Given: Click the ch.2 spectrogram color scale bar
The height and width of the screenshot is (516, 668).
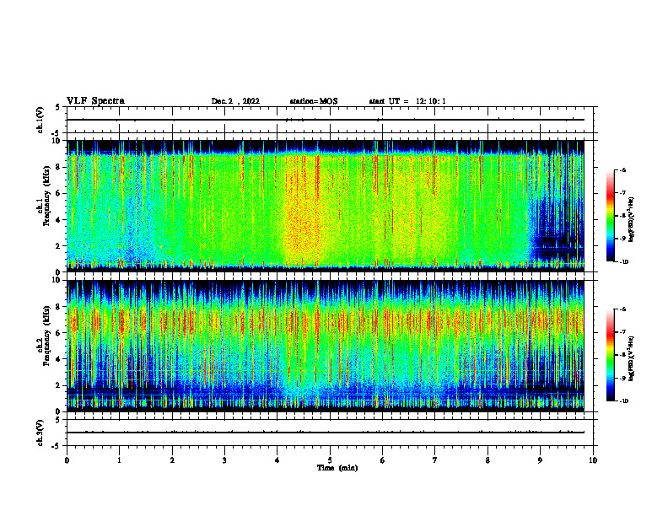Looking at the screenshot, I should (610, 355).
